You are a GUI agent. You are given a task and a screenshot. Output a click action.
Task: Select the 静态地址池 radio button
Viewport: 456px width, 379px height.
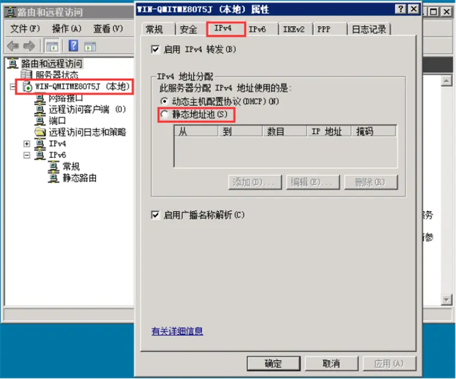tap(164, 114)
